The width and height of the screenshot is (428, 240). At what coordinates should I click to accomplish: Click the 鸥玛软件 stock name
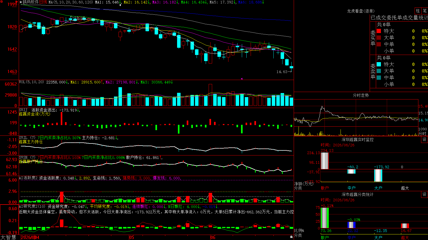point(31,2)
